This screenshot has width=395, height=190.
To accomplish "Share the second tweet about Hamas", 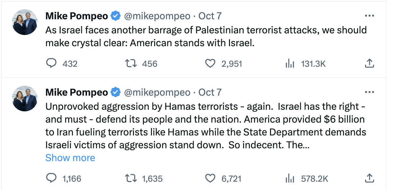I will [370, 178].
